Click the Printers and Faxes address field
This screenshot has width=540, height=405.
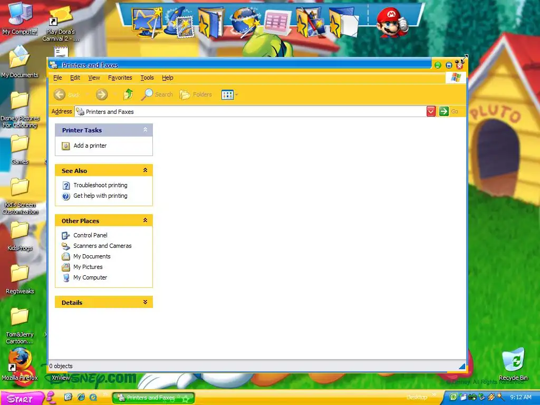point(250,111)
